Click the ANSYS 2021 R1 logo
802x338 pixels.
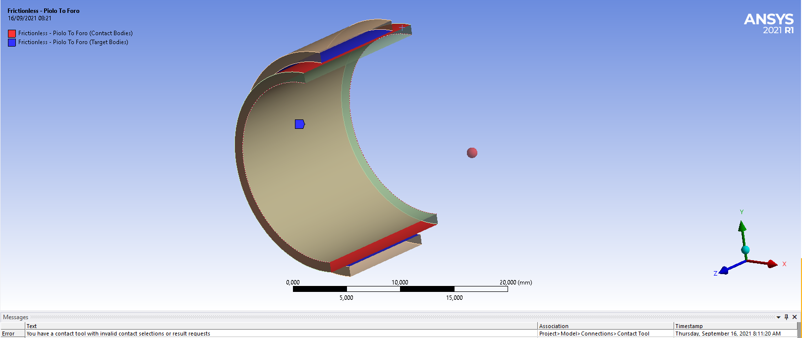(x=768, y=23)
